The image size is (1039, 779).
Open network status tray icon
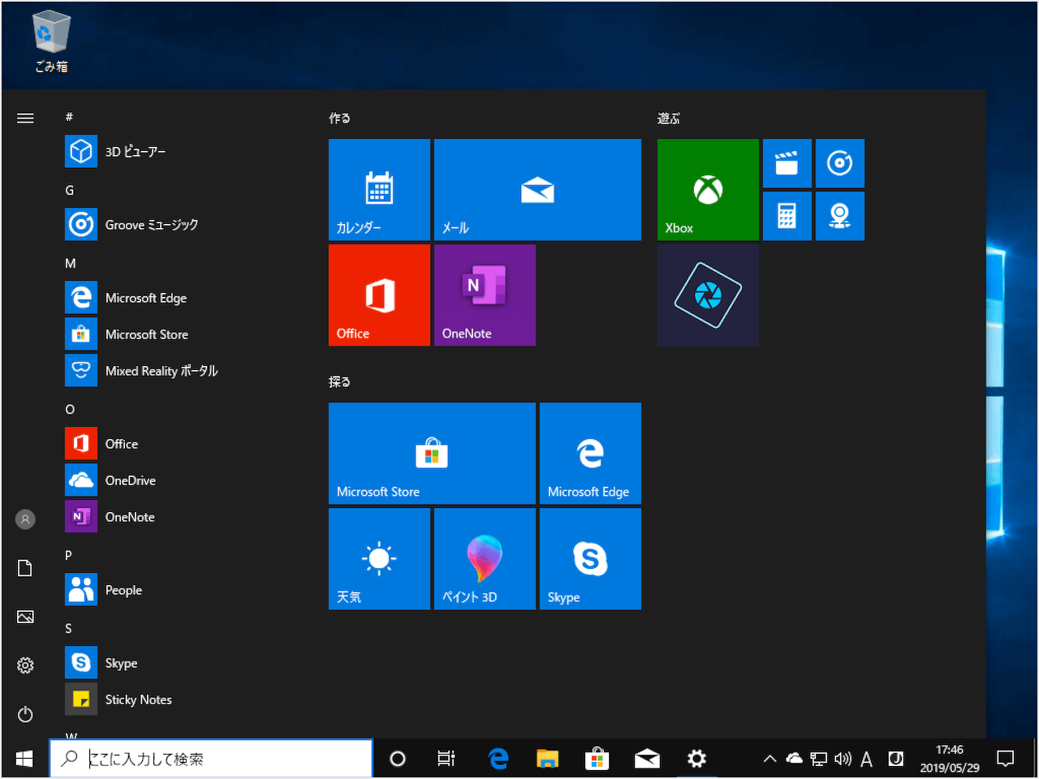click(819, 759)
